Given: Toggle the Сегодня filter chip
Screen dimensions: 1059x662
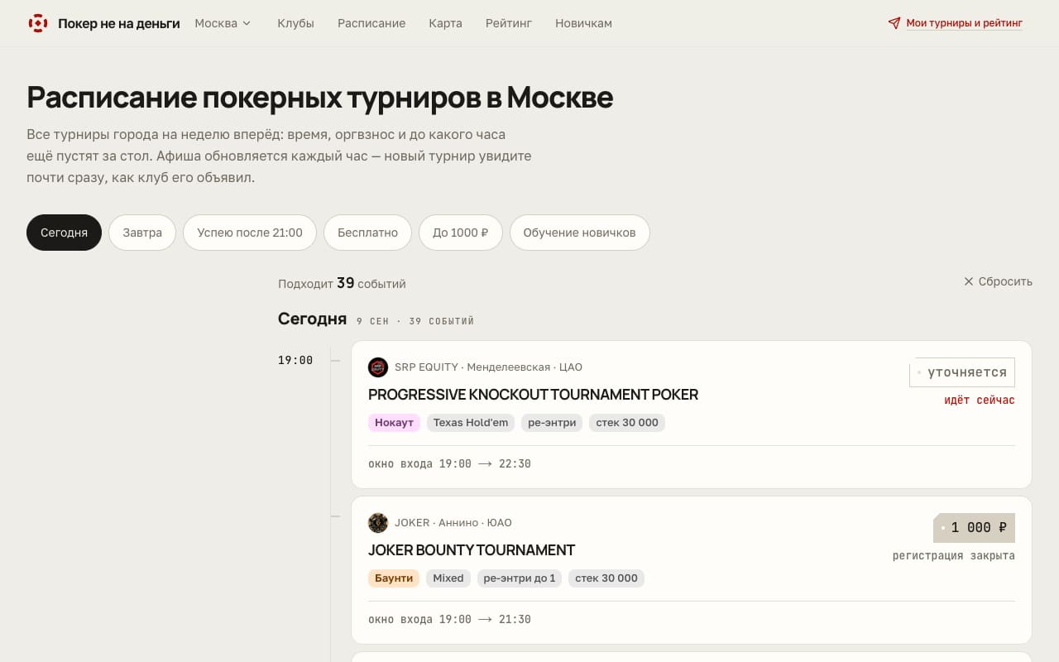Looking at the screenshot, I should coord(64,233).
